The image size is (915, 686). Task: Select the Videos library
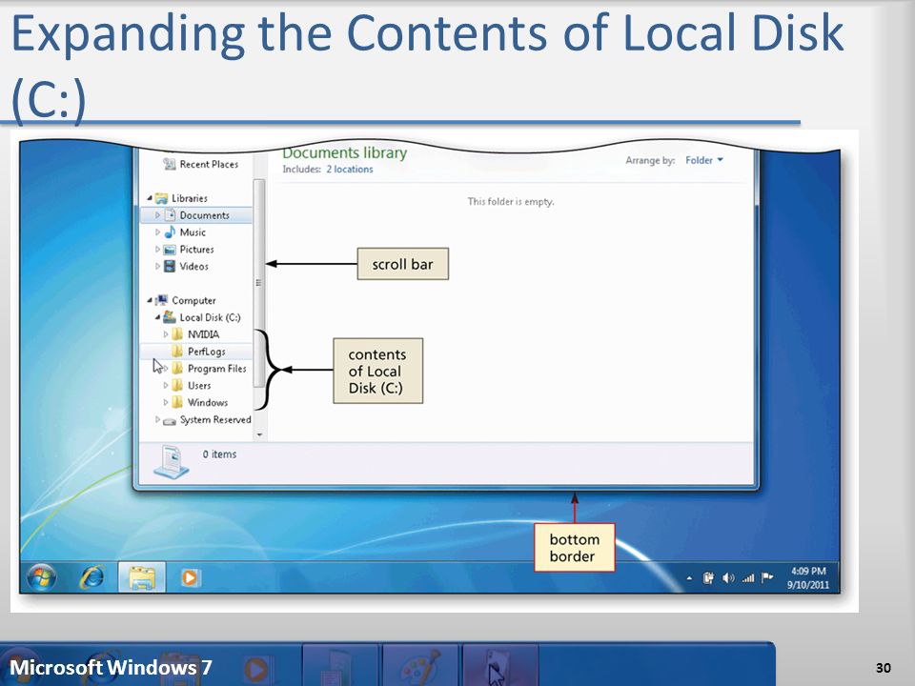tap(193, 266)
